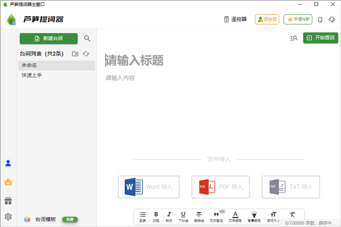Click the 领会员 button
Screen dimensions: 341x227
[x=267, y=19]
